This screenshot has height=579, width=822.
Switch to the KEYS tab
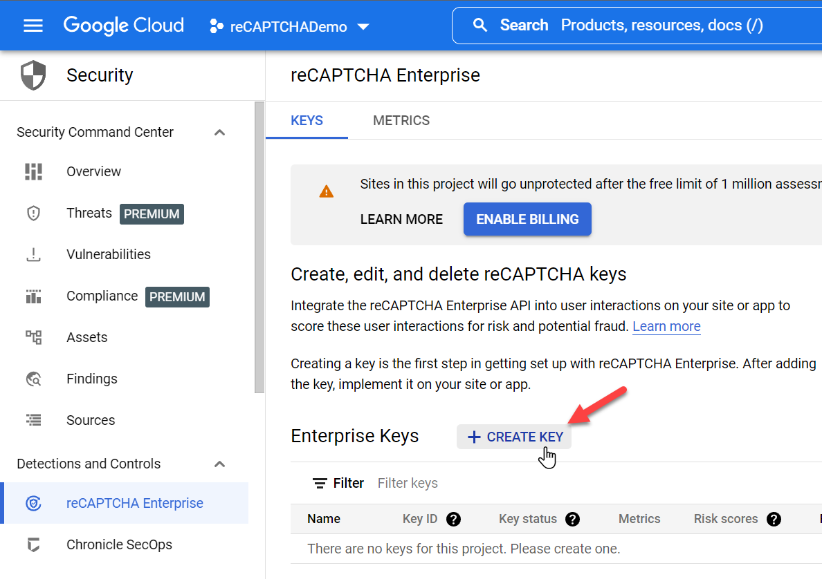click(307, 120)
